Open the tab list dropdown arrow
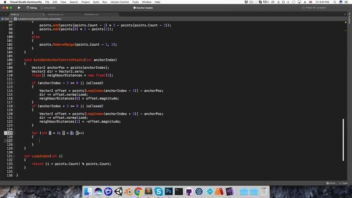The width and height of the screenshot is (352, 198). click(345, 15)
